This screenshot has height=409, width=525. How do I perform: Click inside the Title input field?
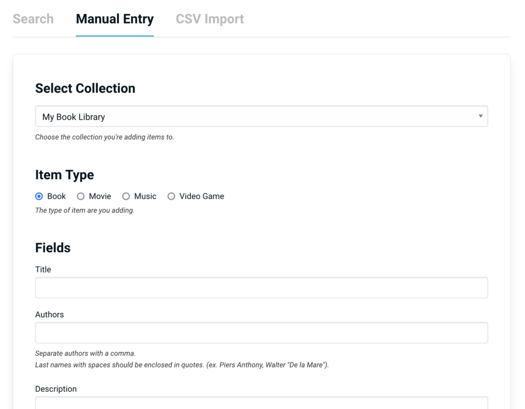point(261,288)
